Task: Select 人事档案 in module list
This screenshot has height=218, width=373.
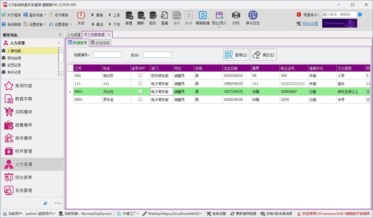Action: click(x=30, y=51)
